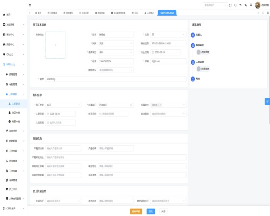Click the fullscreen icon in top bar

click(x=230, y=5)
